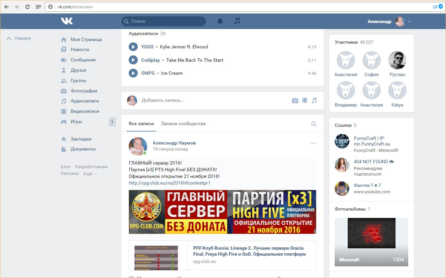Click browser forward arrow
The image size is (446, 278).
(x=17, y=7)
